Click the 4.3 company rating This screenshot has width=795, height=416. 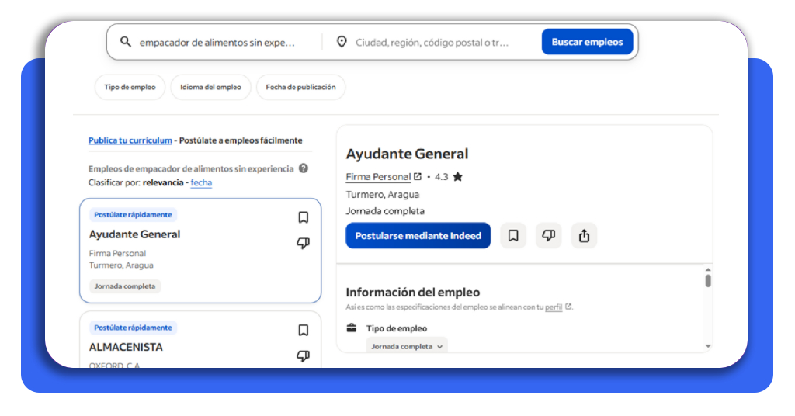442,177
